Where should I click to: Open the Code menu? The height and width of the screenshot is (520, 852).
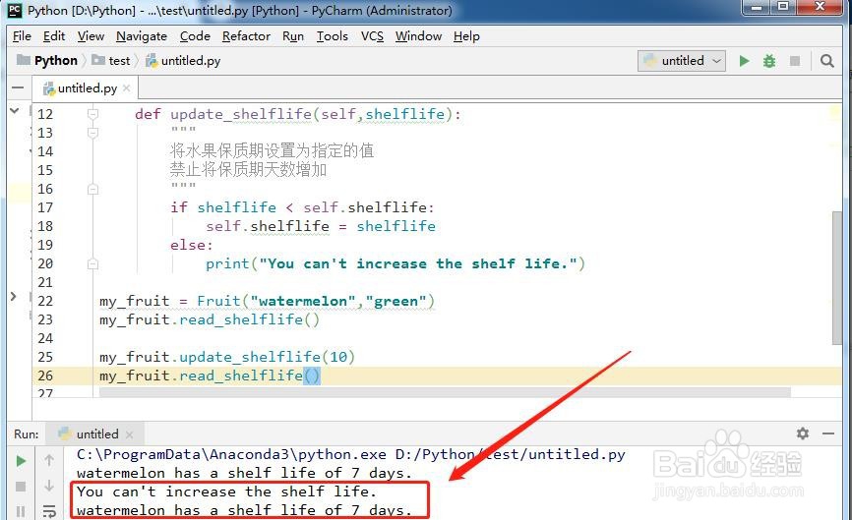coord(195,36)
